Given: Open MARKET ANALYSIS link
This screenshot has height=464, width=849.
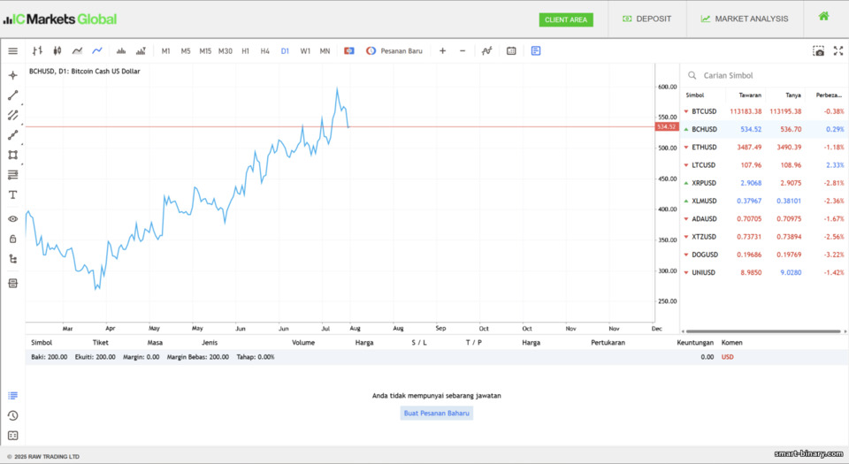Looking at the screenshot, I should point(745,19).
